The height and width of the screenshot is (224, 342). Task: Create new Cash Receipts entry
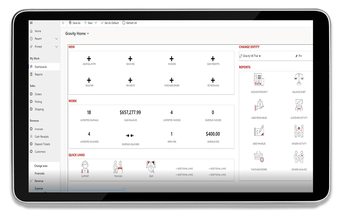[x=213, y=60]
